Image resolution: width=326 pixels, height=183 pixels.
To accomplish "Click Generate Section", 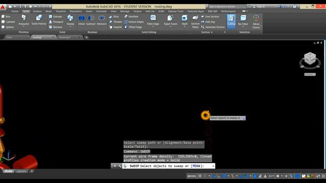I will point(213,27).
